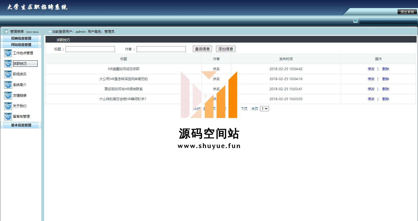Click the title cell 面试后如何与HR保持联系
This screenshot has width=418, height=221.
[x=124, y=89]
